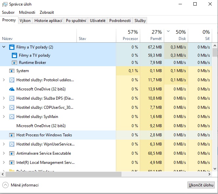Open the Soubor menu

8,12
